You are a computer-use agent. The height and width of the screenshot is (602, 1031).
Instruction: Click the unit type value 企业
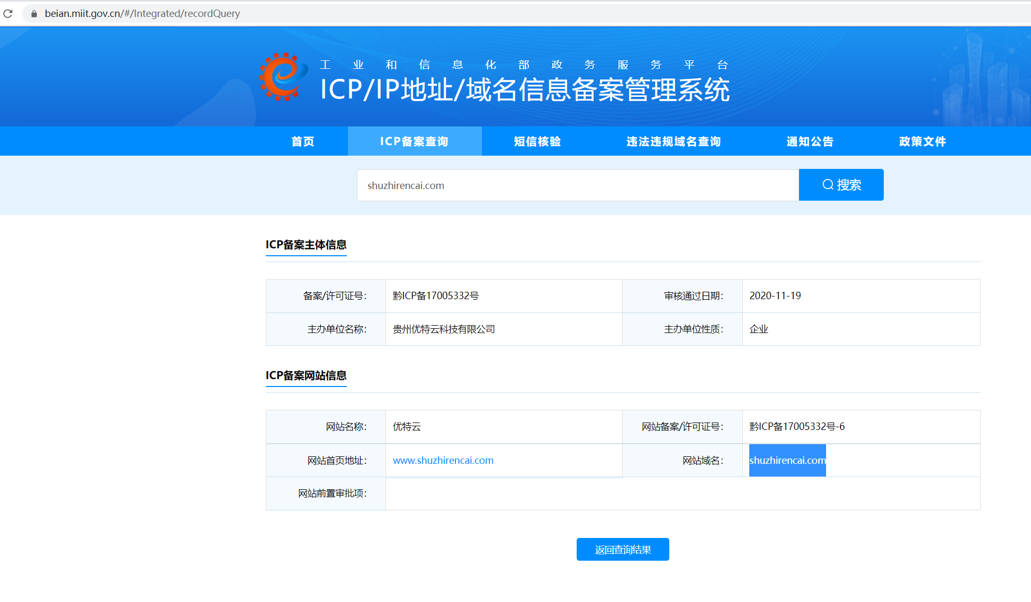(759, 329)
